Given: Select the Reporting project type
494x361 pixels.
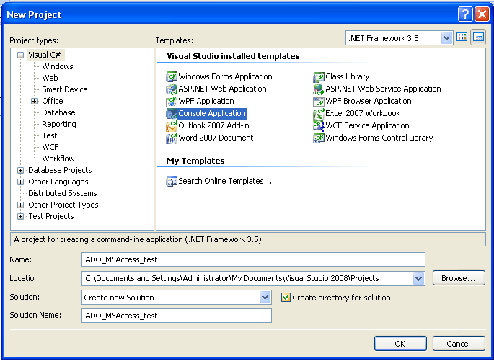Looking at the screenshot, I should pyautogui.click(x=58, y=124).
